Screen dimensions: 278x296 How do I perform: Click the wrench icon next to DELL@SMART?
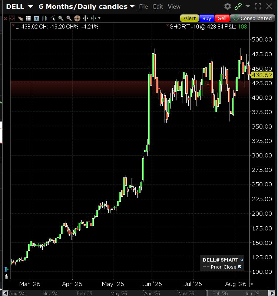(x=242, y=260)
